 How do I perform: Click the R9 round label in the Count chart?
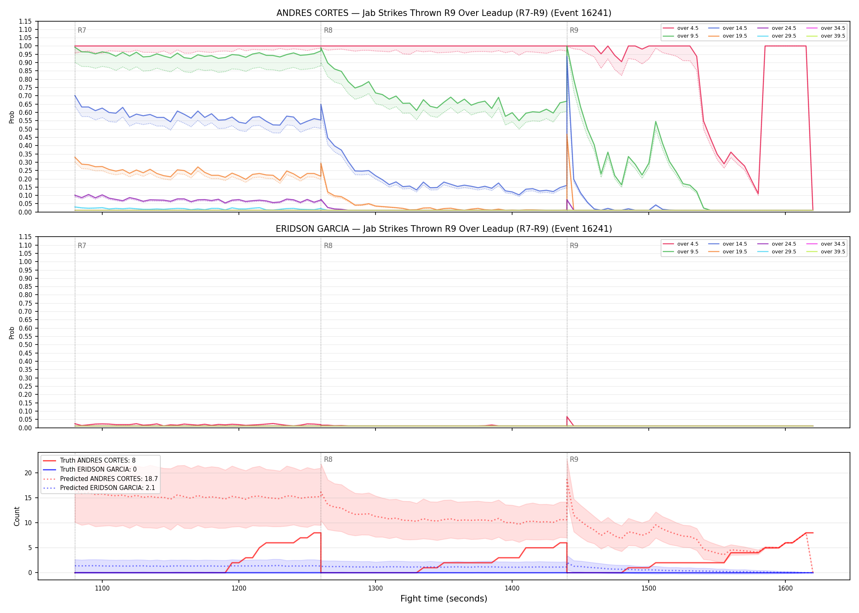pos(574,459)
